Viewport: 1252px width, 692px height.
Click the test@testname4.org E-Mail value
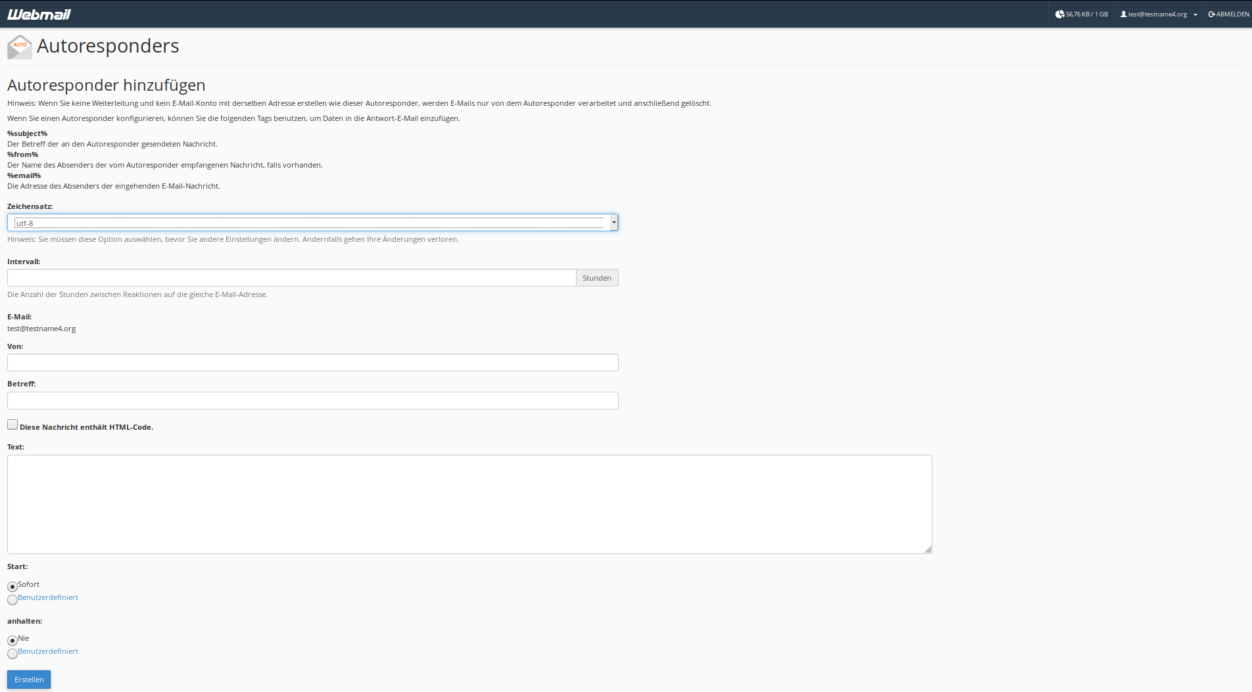pyautogui.click(x=41, y=329)
